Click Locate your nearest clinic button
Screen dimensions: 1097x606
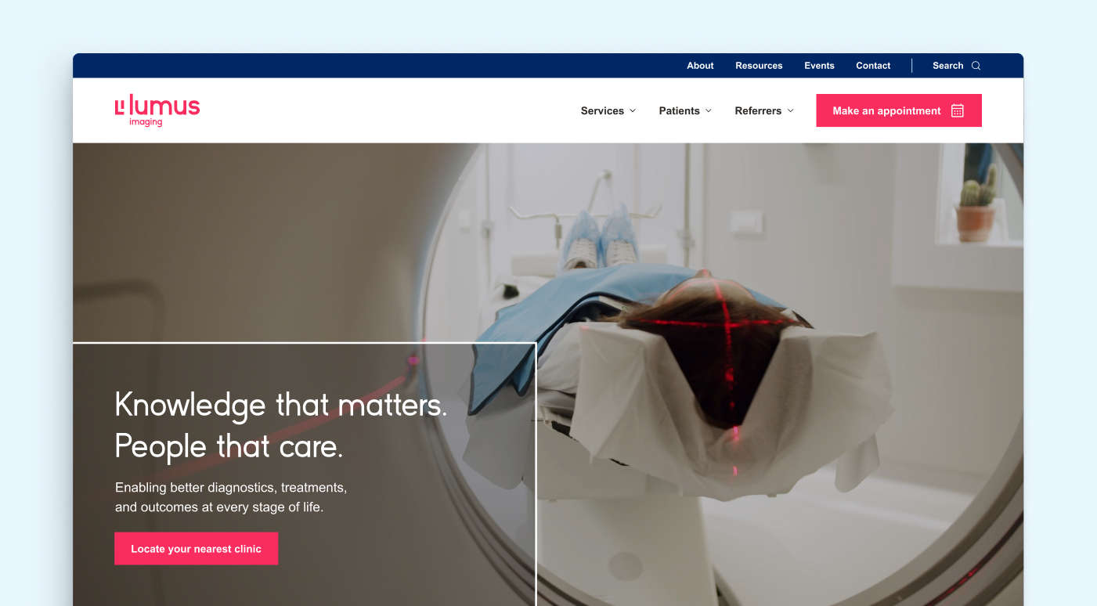tap(196, 549)
